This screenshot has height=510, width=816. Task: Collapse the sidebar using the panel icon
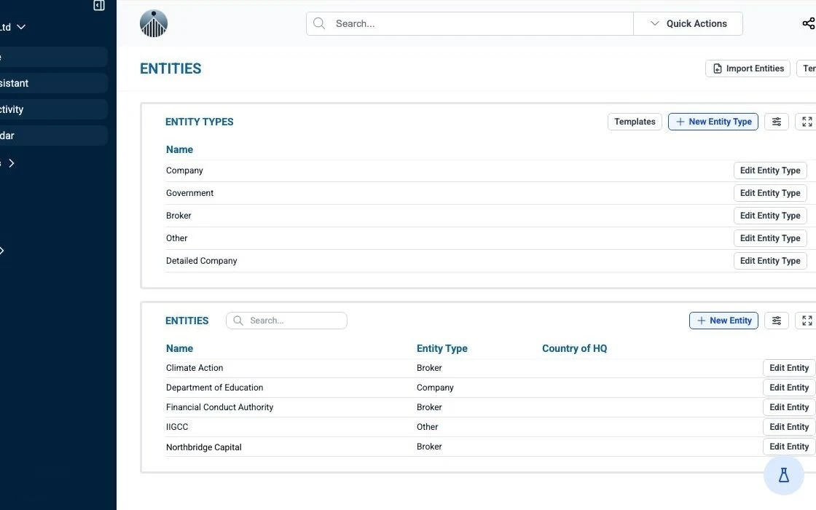pos(99,5)
